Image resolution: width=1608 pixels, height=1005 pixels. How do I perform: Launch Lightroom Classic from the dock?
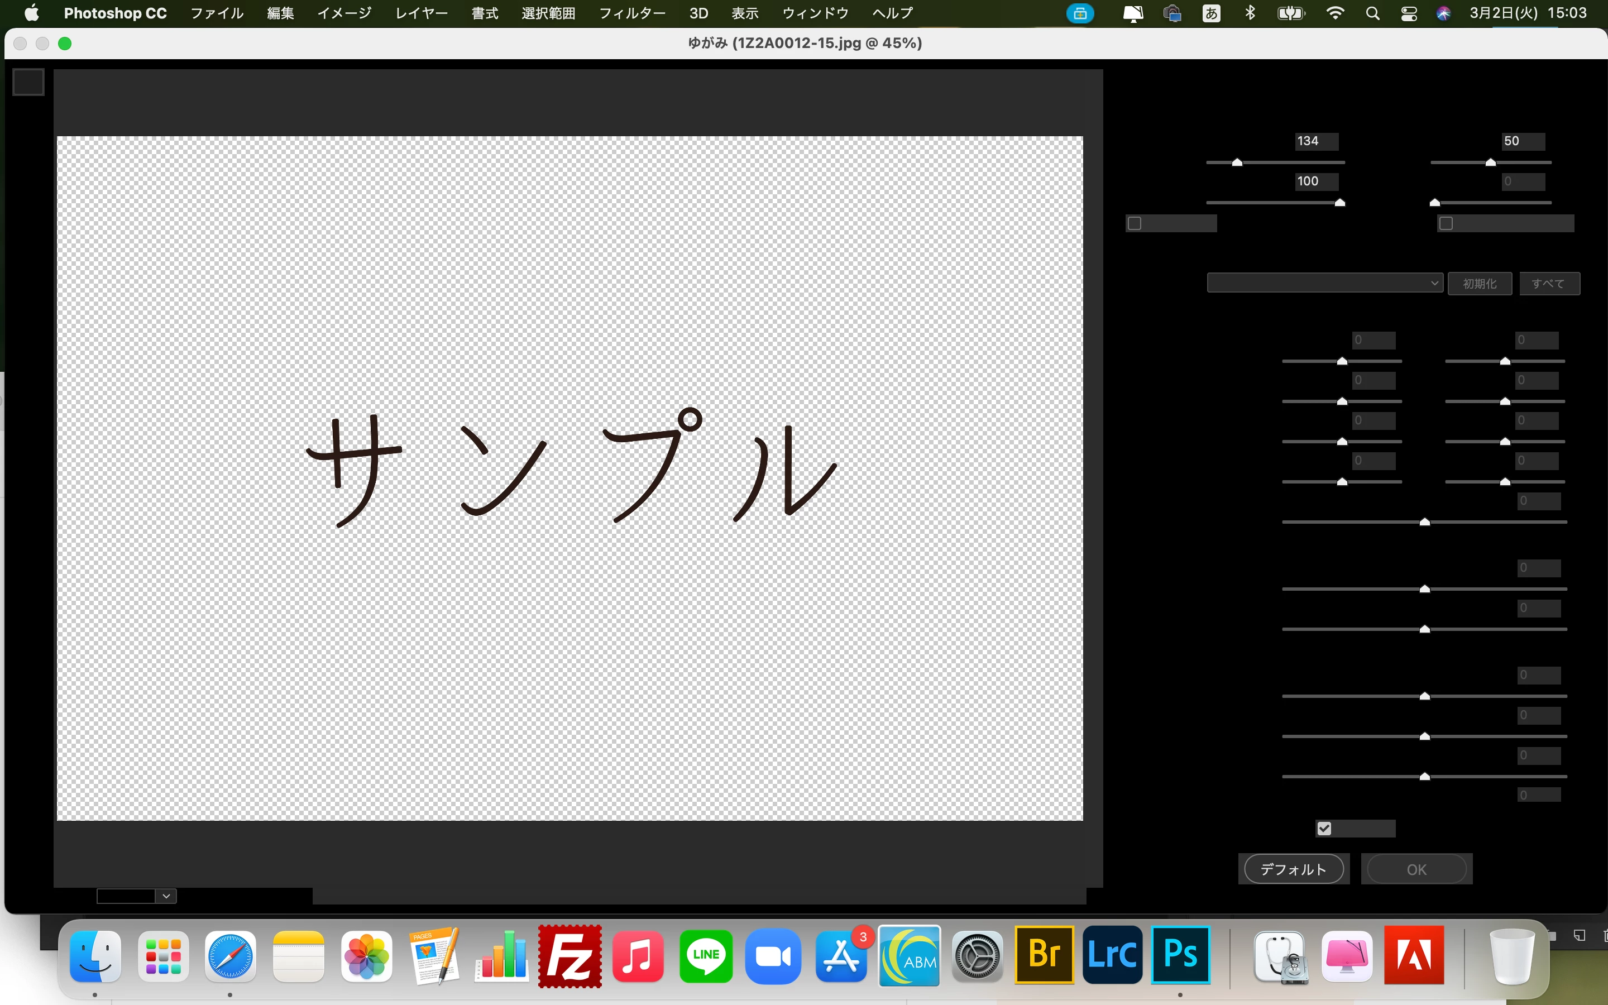click(x=1112, y=955)
